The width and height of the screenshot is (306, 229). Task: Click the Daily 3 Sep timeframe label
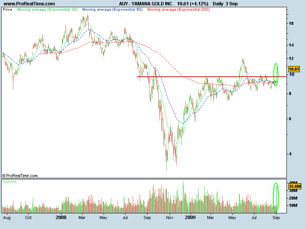coord(225,4)
